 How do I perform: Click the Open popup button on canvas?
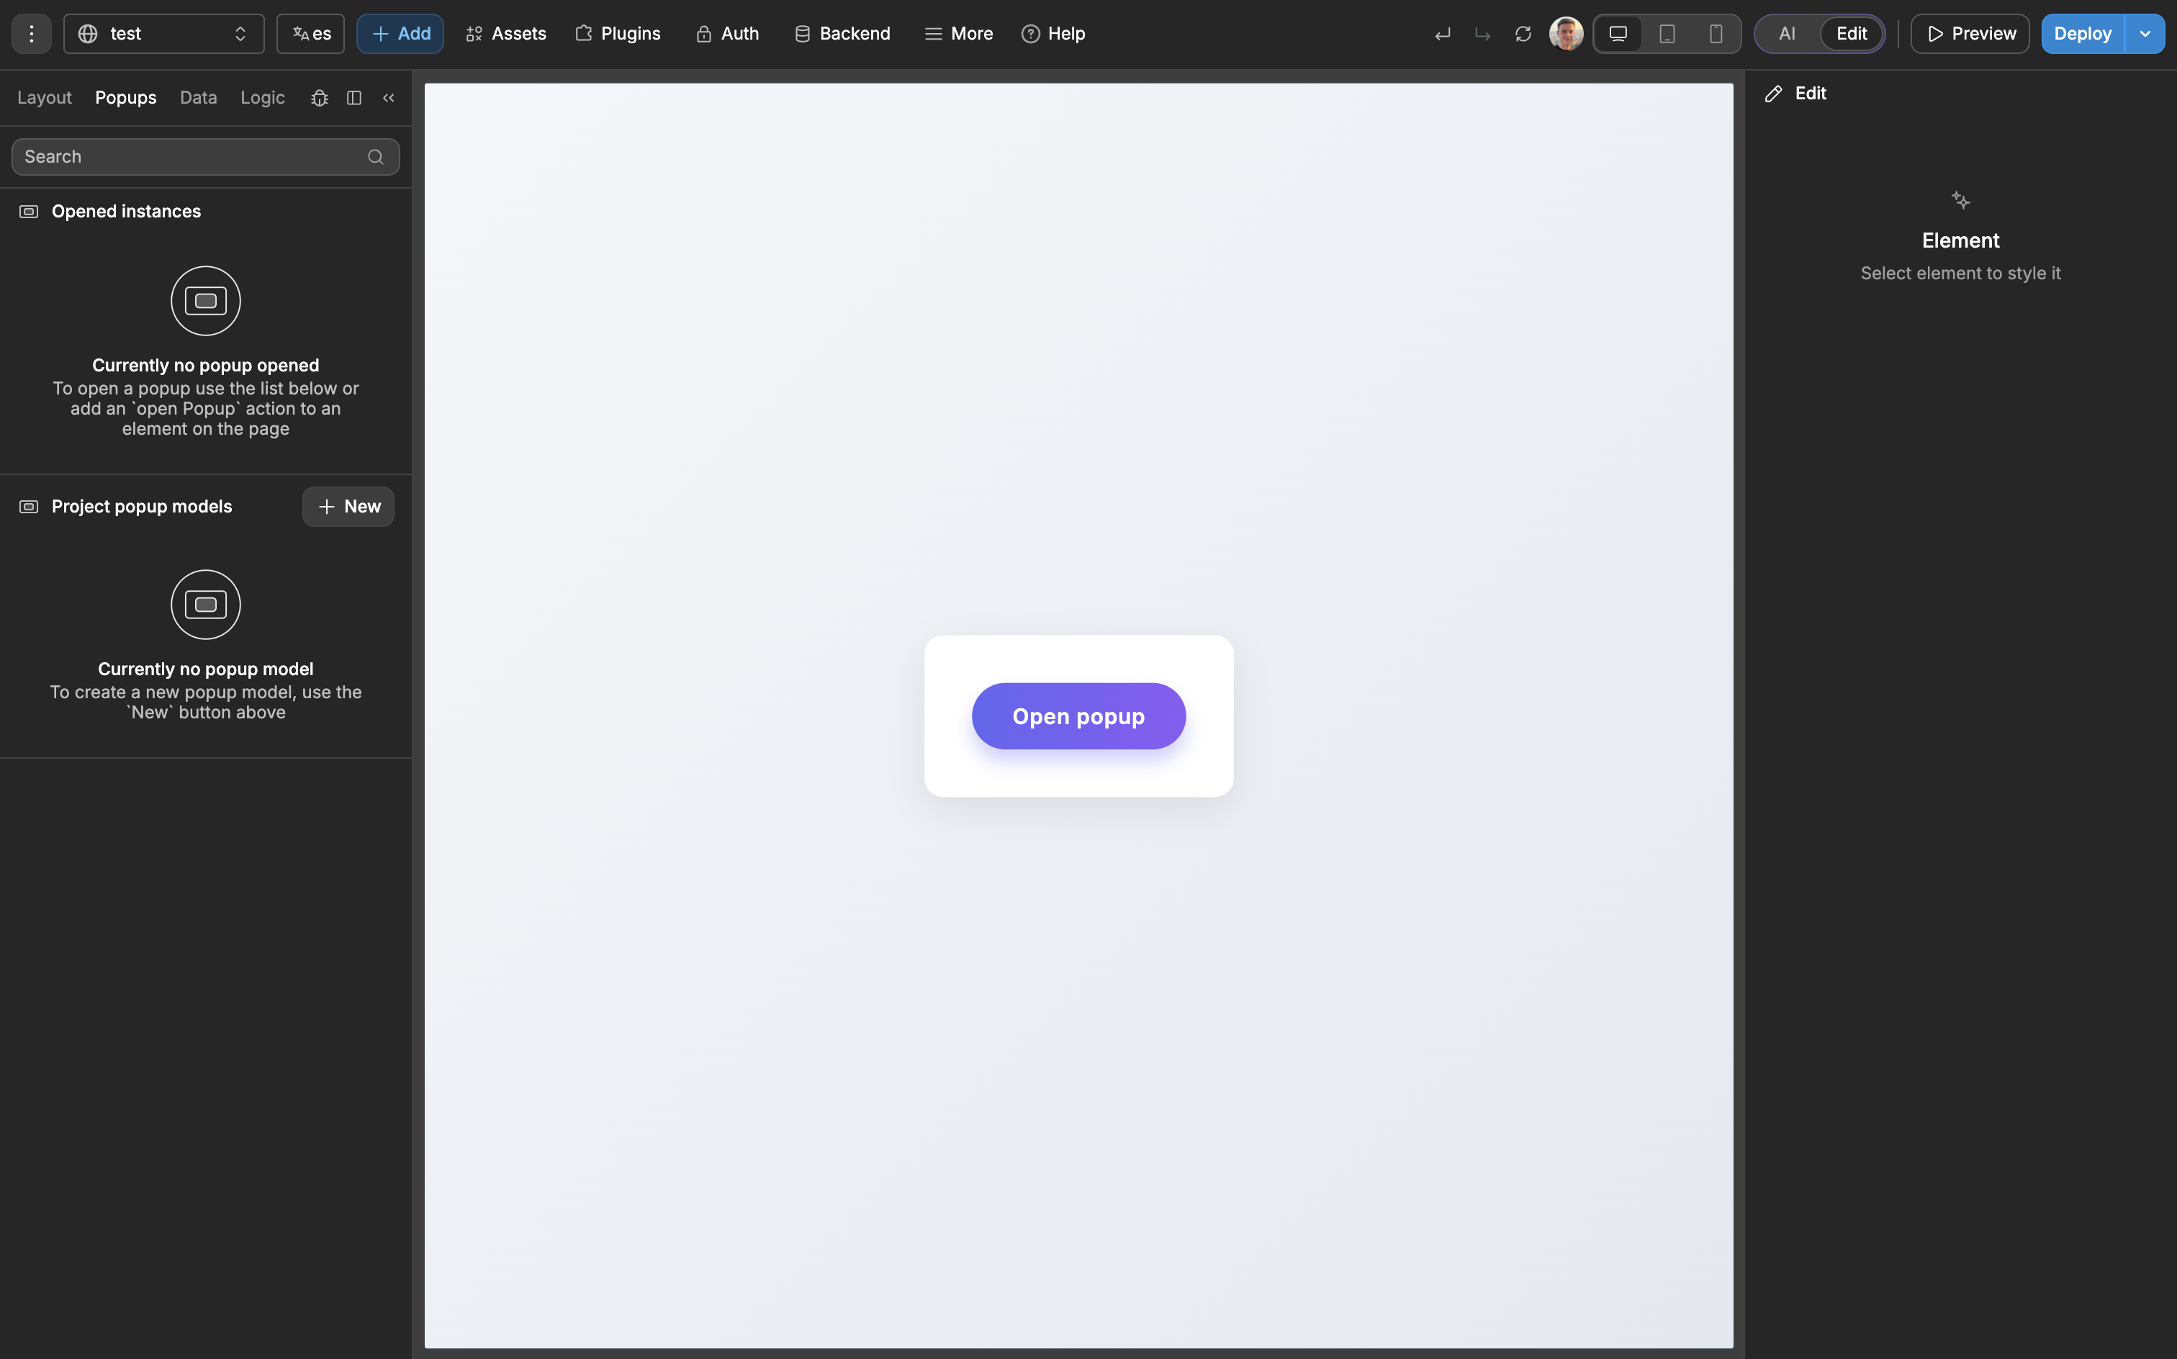[x=1078, y=716]
